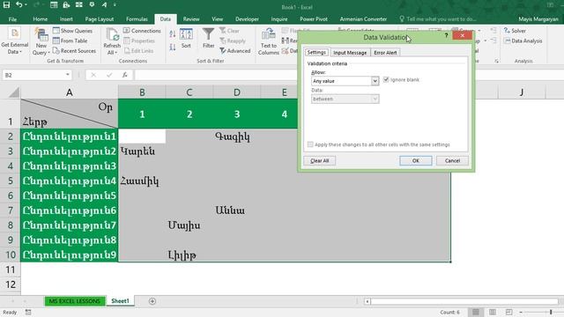Select row header 11

click(x=11, y=269)
